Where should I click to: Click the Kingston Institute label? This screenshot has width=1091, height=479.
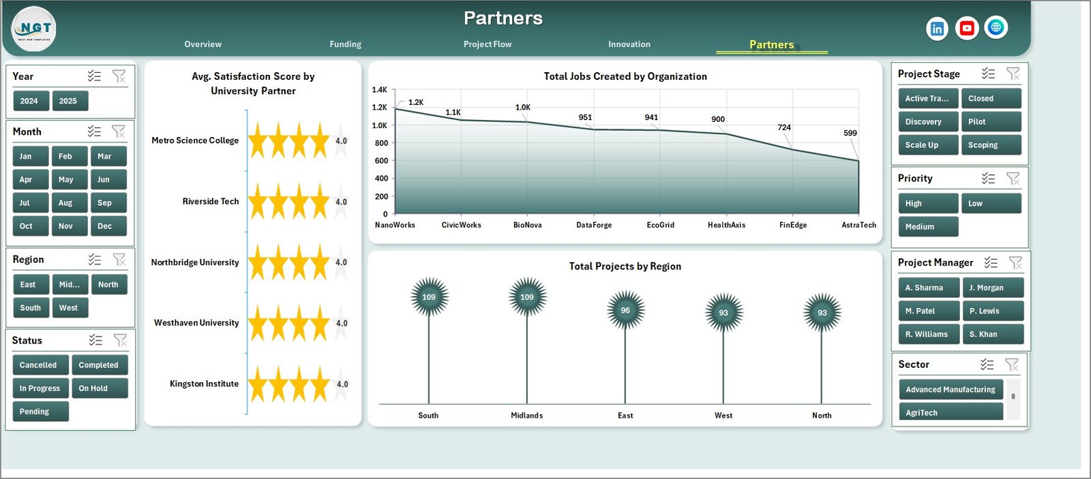click(204, 384)
